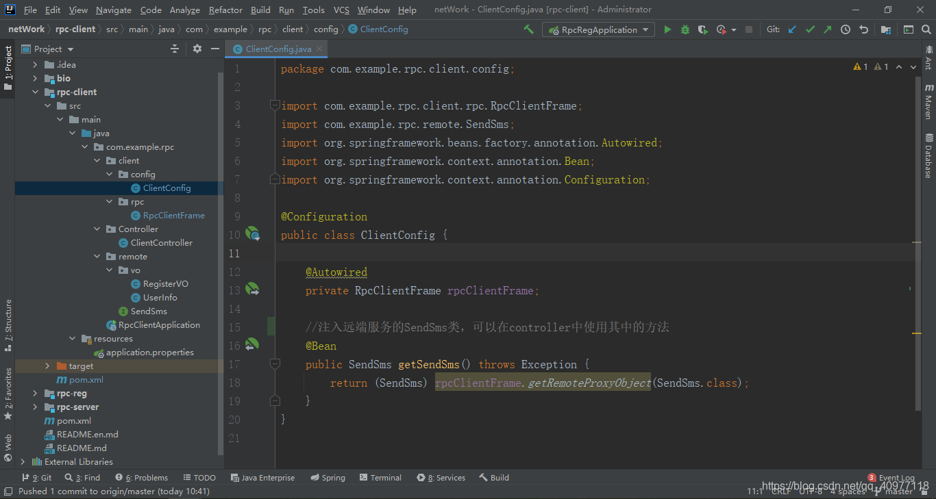The height and width of the screenshot is (499, 936).
Task: Click the bean gutter icon on line 16
Action: 252,344
